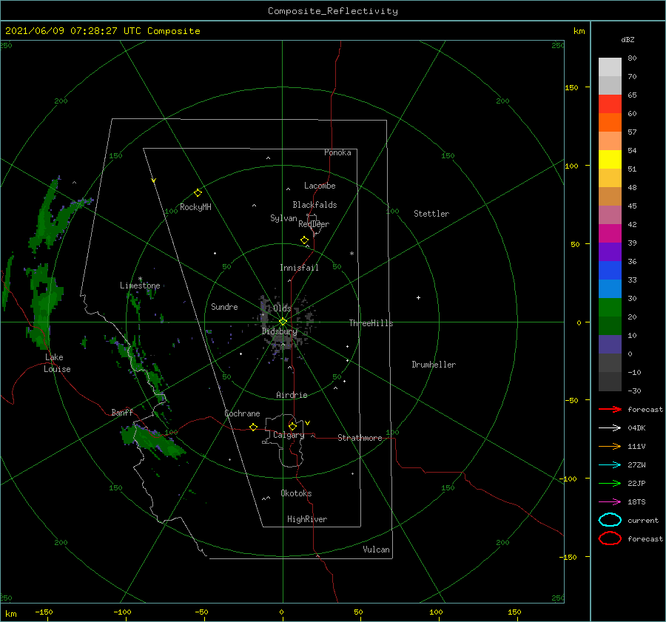Click the timestamp 2021/06/09 07:28:27 UTC Composite
The width and height of the screenshot is (666, 622).
103,31
